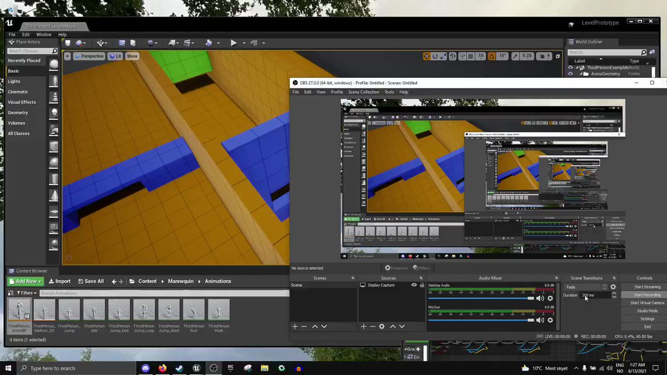667x375 pixels.
Task: Toggle the Lit viewport shading mode
Action: 116,56
